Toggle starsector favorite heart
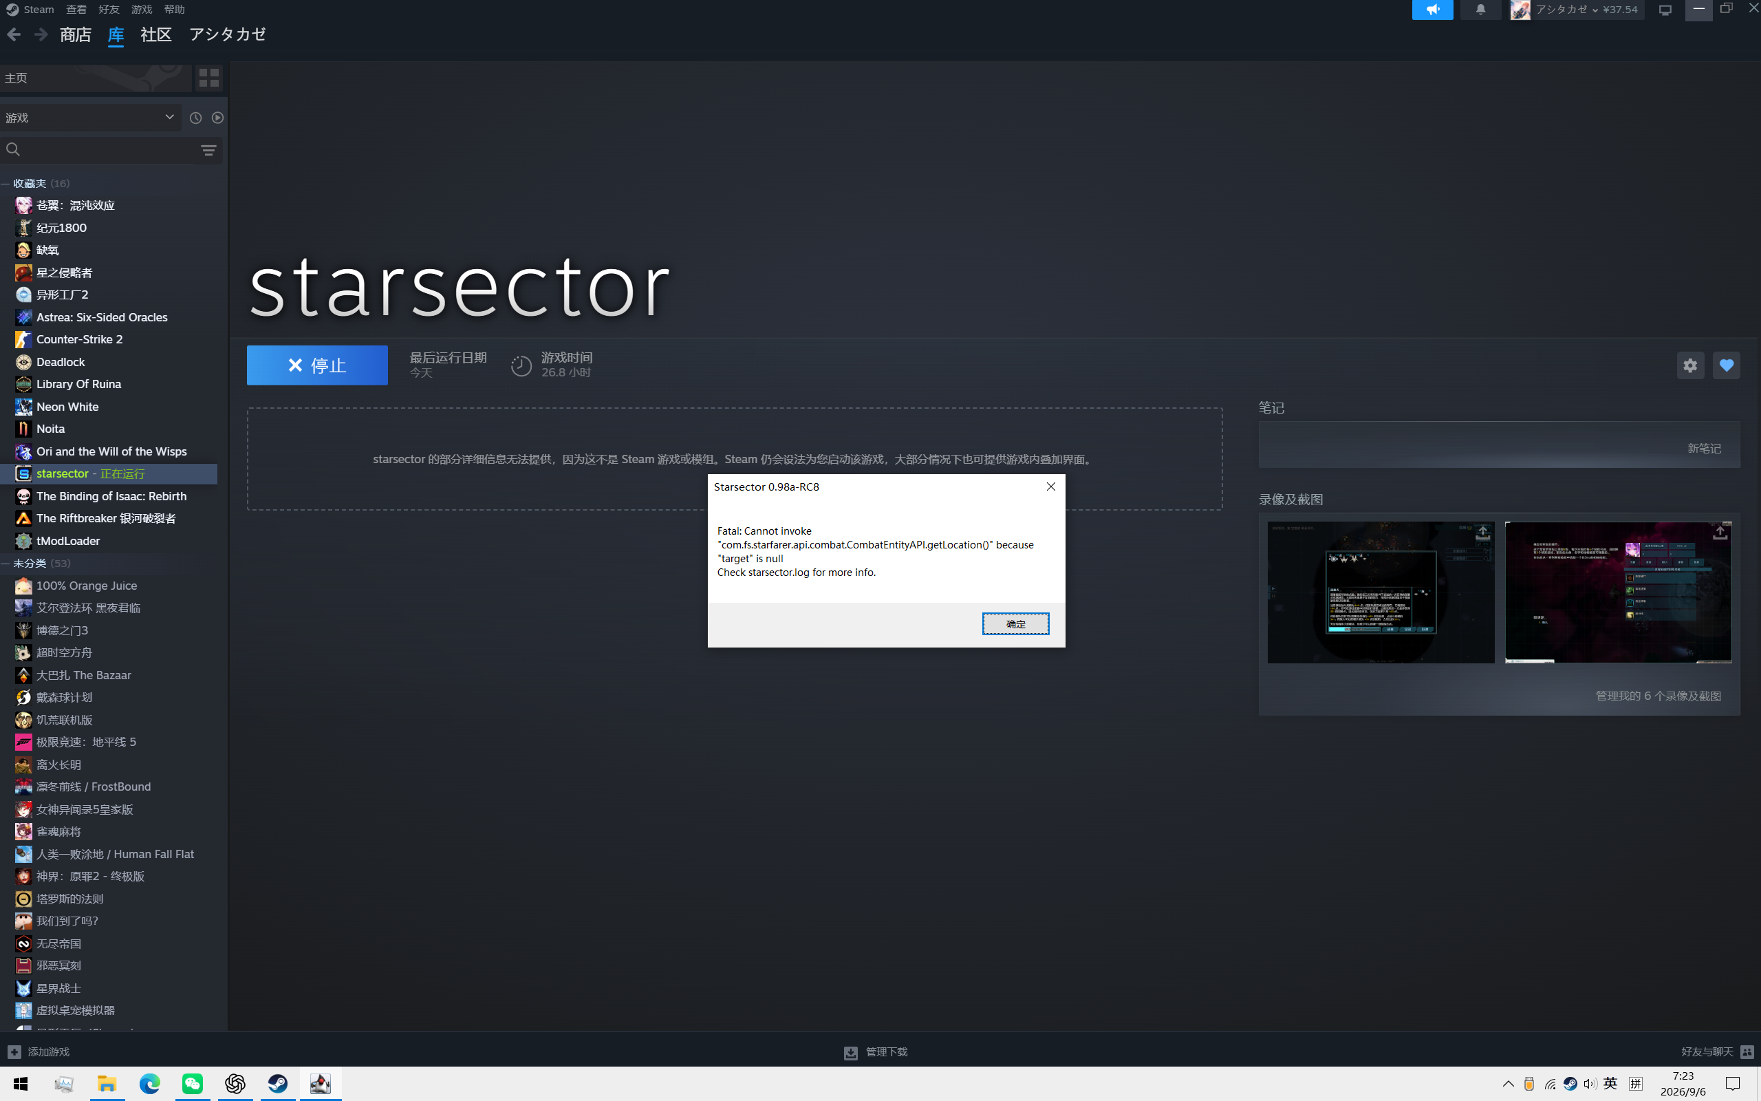The width and height of the screenshot is (1761, 1101). (x=1726, y=365)
